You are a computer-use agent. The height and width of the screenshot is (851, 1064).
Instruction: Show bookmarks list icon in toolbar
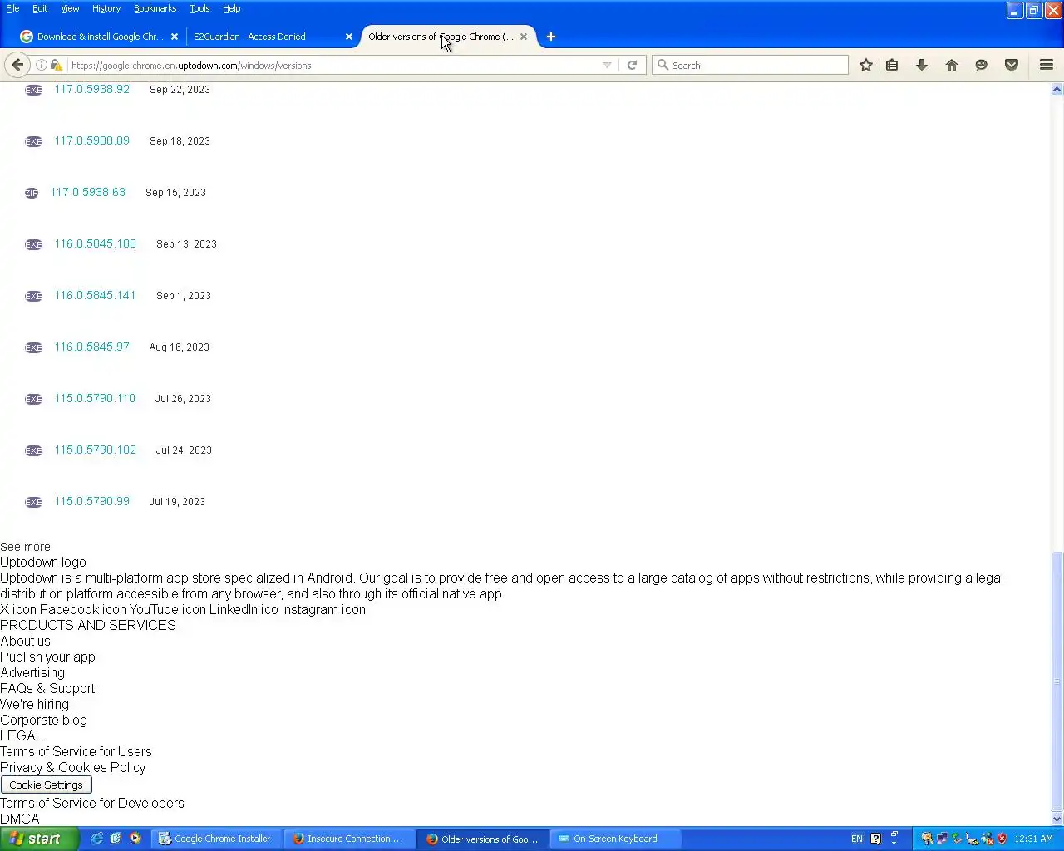coord(892,65)
